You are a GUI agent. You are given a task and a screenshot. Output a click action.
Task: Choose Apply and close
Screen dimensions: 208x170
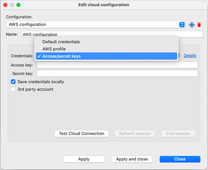(132, 159)
